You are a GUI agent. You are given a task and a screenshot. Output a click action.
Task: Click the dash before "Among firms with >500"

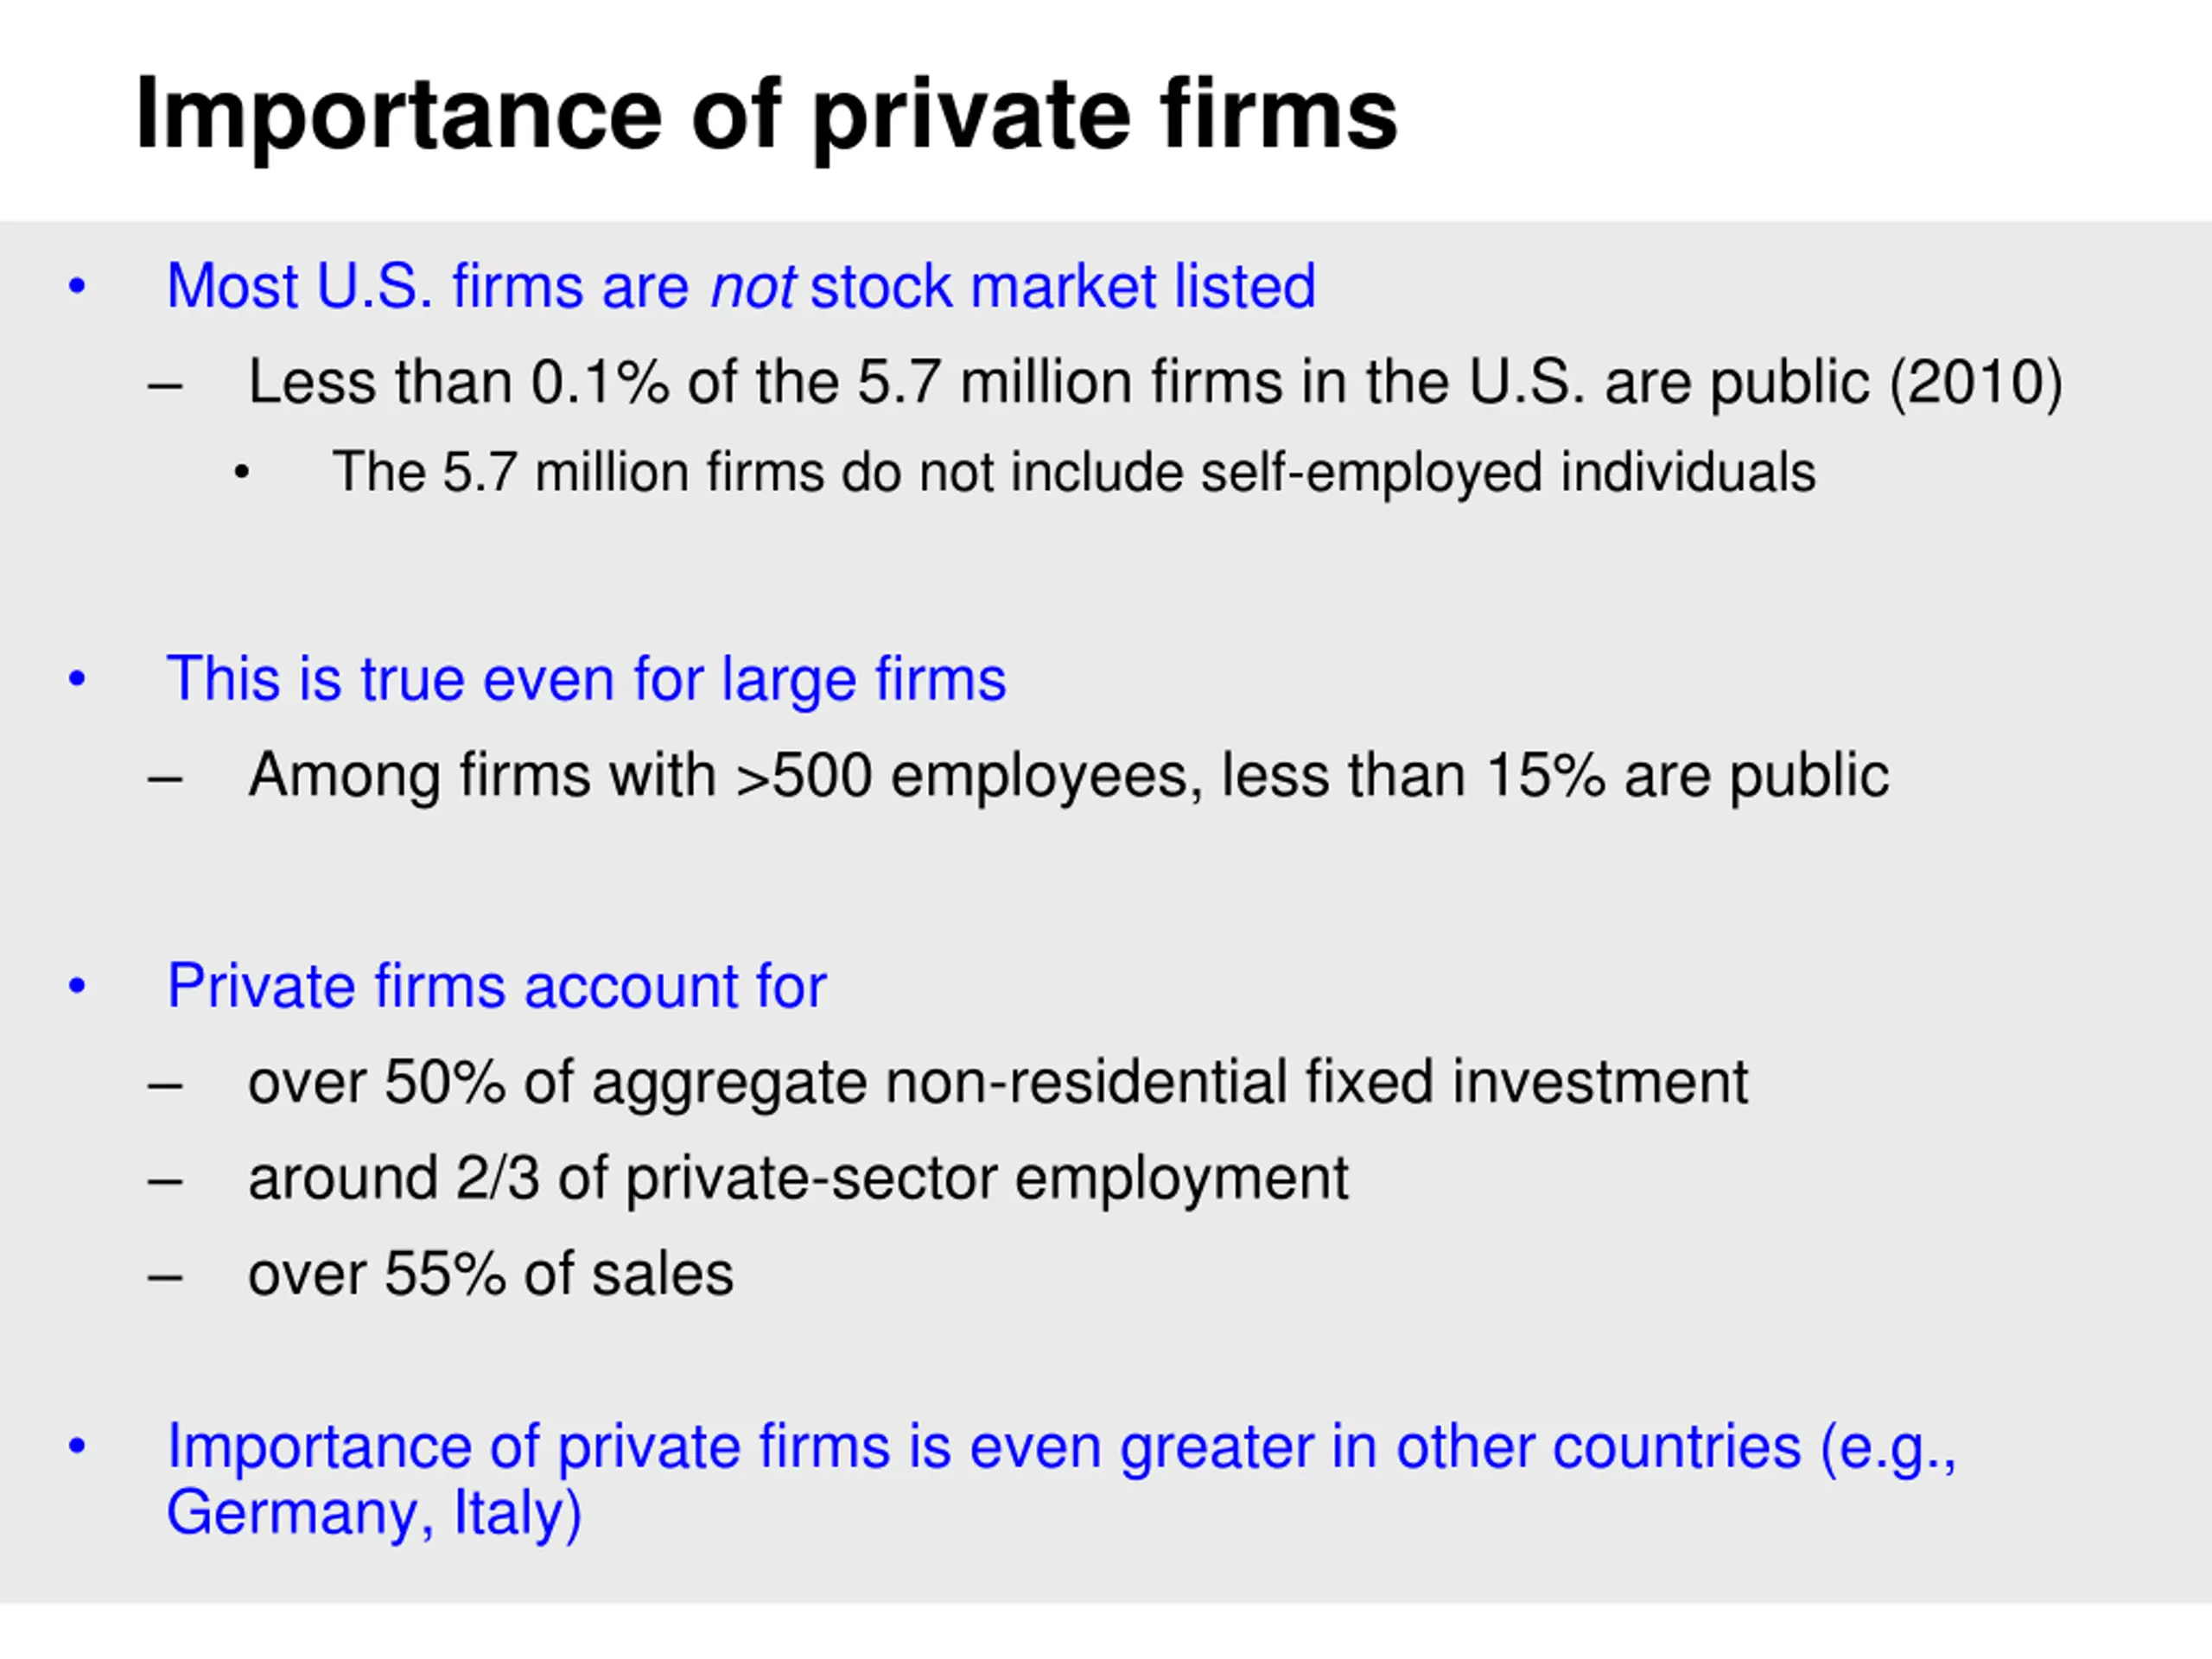pyautogui.click(x=164, y=778)
